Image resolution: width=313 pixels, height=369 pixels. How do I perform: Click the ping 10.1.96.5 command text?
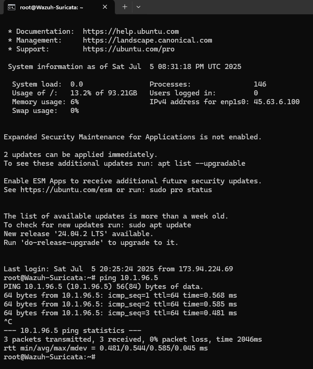[x=129, y=278]
